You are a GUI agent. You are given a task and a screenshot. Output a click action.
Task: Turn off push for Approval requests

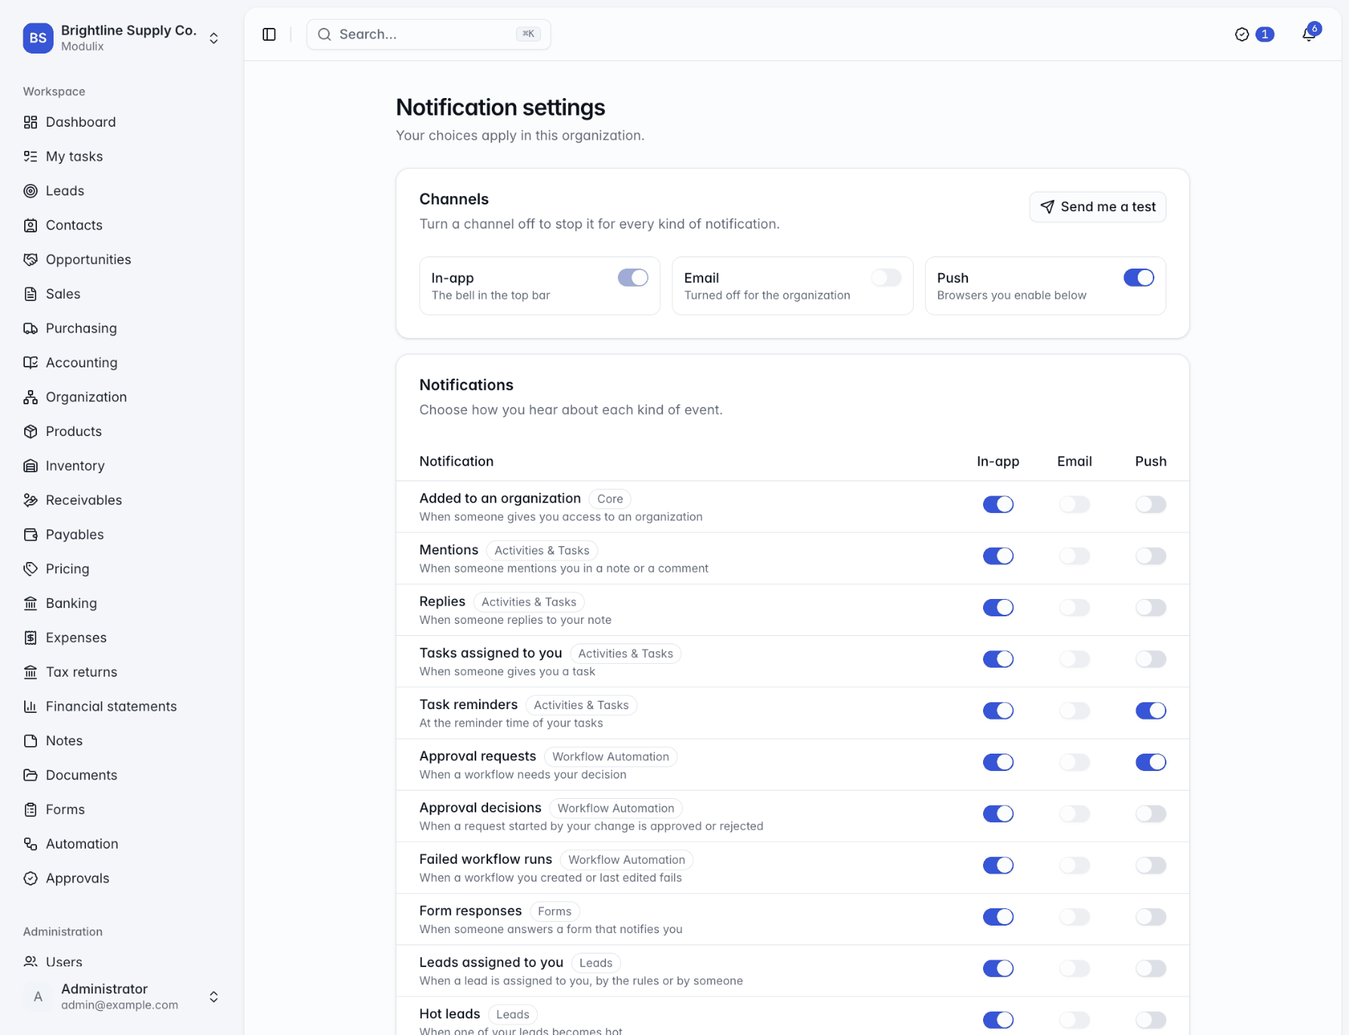[1151, 762]
